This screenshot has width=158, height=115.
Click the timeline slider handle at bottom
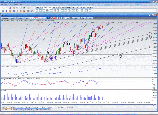[154, 105]
